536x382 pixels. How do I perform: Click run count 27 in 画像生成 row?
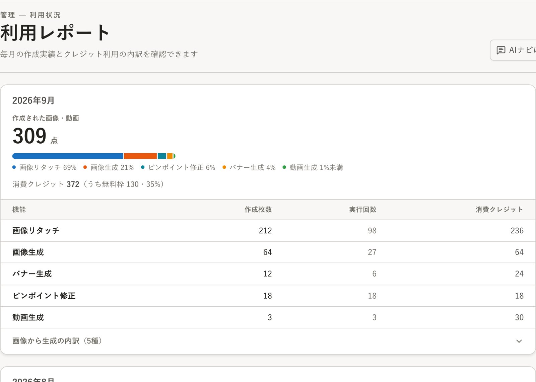372,252
